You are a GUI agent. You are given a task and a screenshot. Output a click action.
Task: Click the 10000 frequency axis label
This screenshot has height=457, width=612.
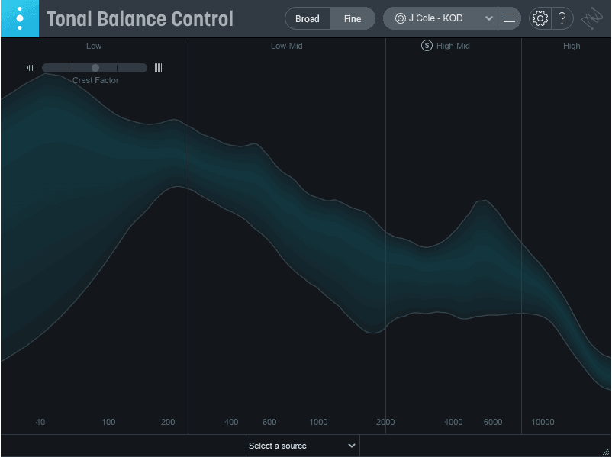click(x=543, y=422)
